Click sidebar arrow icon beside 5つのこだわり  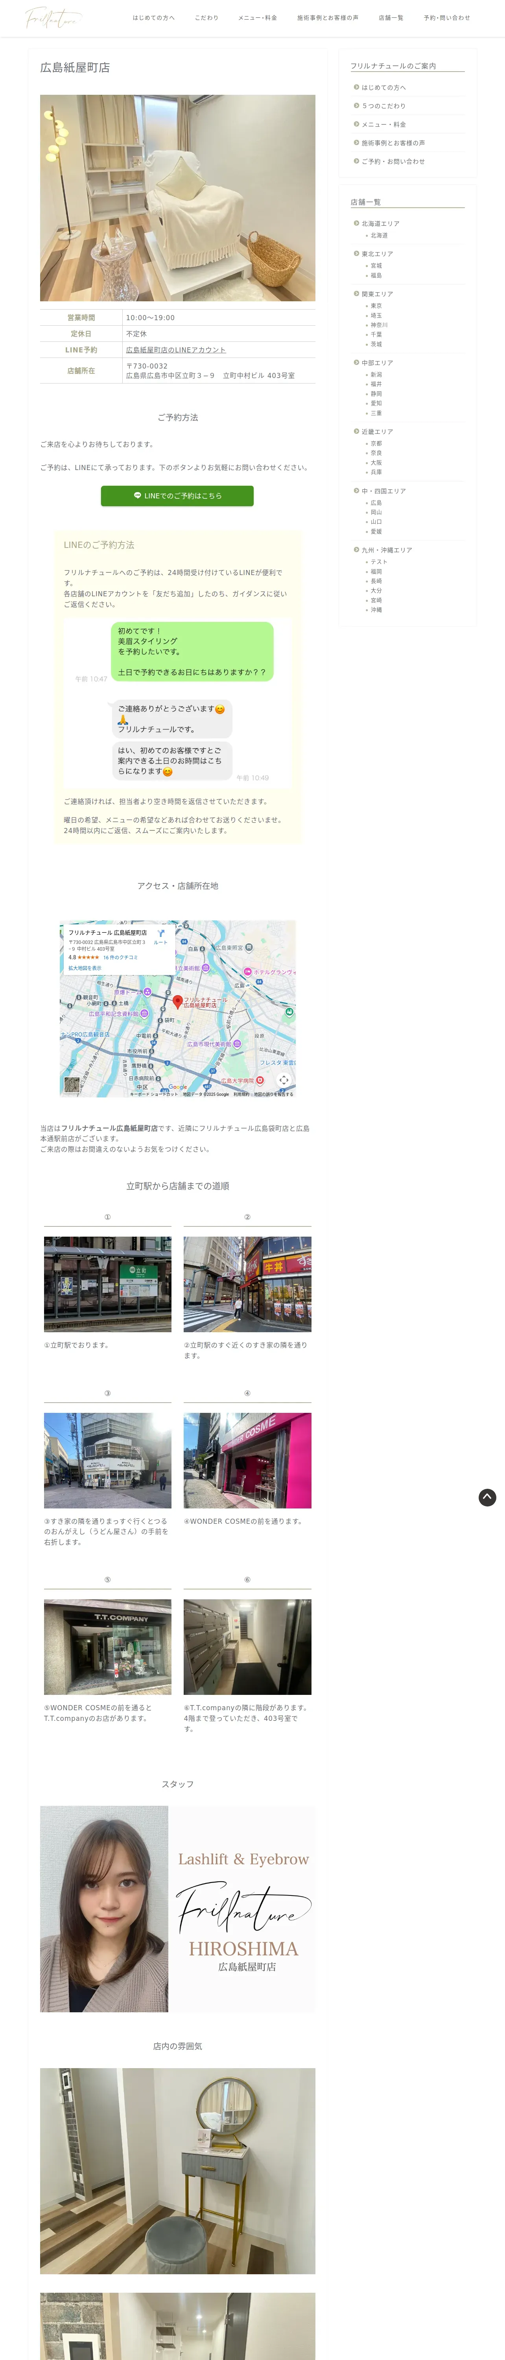(356, 105)
